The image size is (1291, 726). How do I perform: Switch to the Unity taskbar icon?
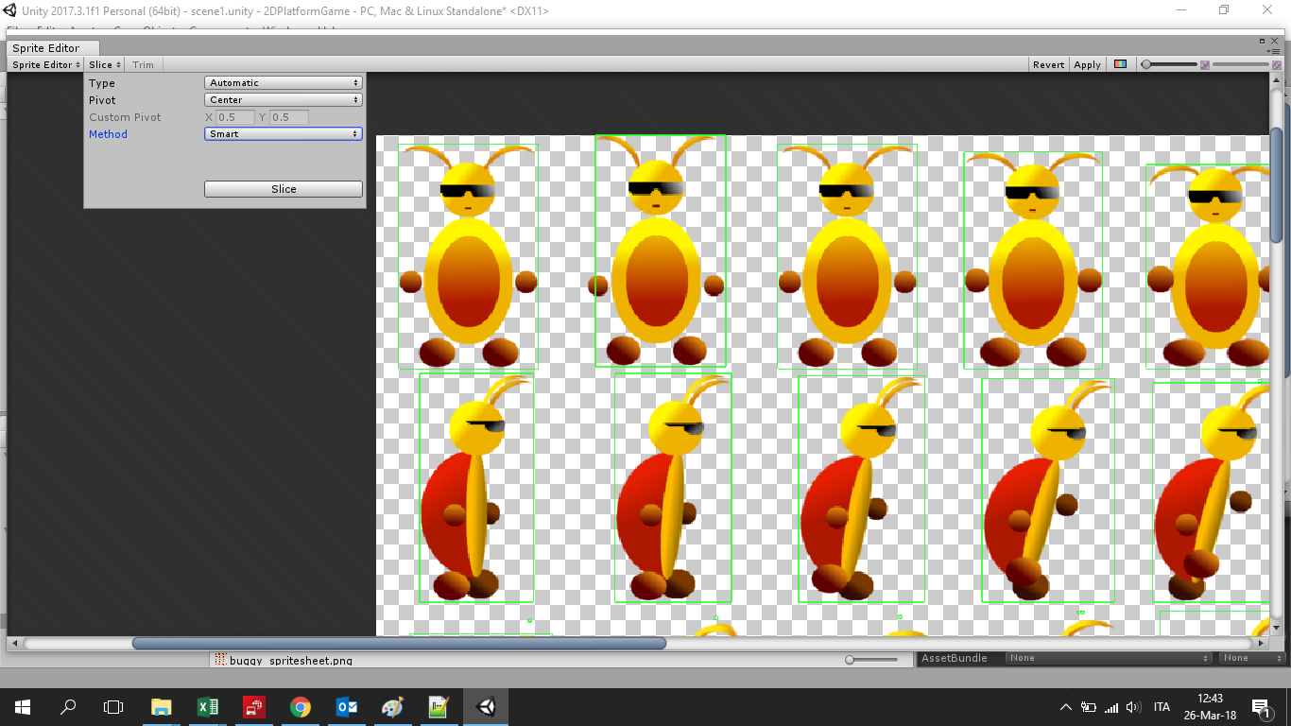(x=486, y=706)
